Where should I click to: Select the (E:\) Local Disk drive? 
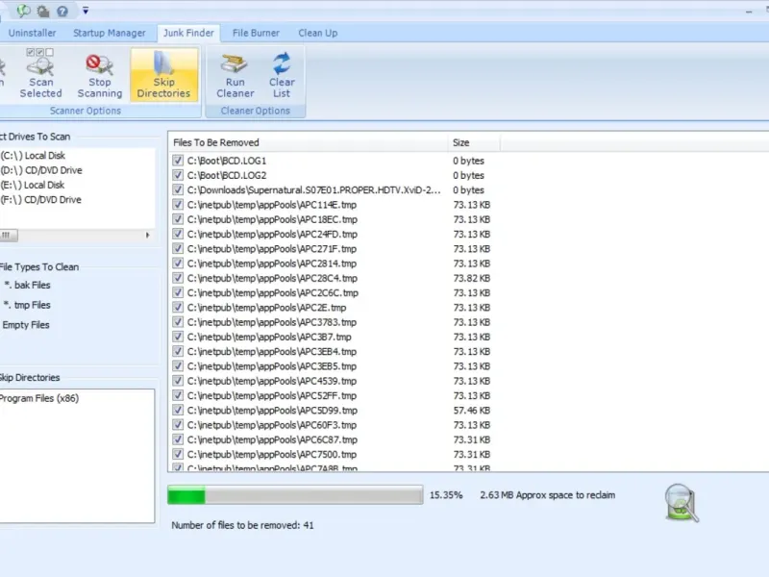pyautogui.click(x=33, y=185)
